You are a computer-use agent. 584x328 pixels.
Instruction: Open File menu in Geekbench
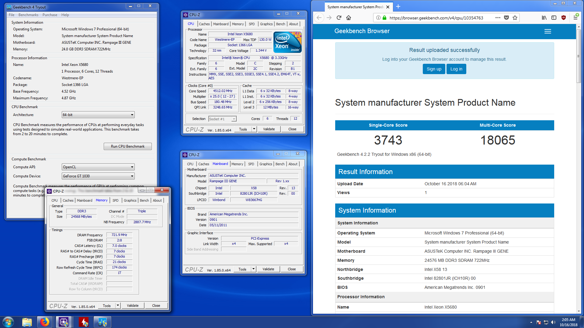(x=12, y=15)
